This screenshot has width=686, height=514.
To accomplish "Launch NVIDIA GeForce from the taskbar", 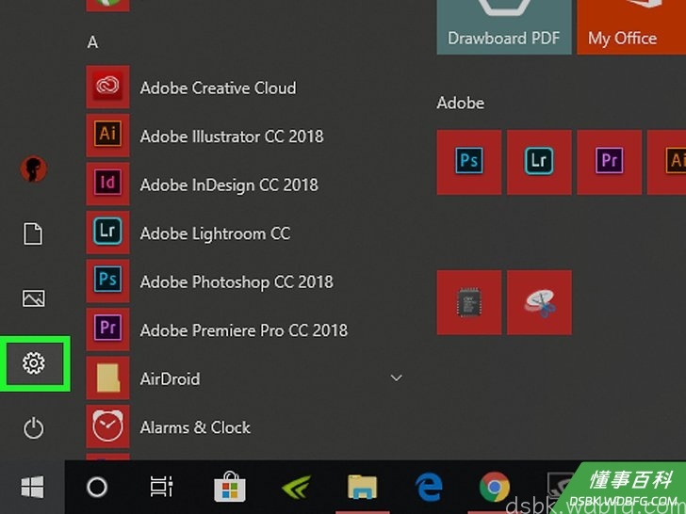I will 297,487.
